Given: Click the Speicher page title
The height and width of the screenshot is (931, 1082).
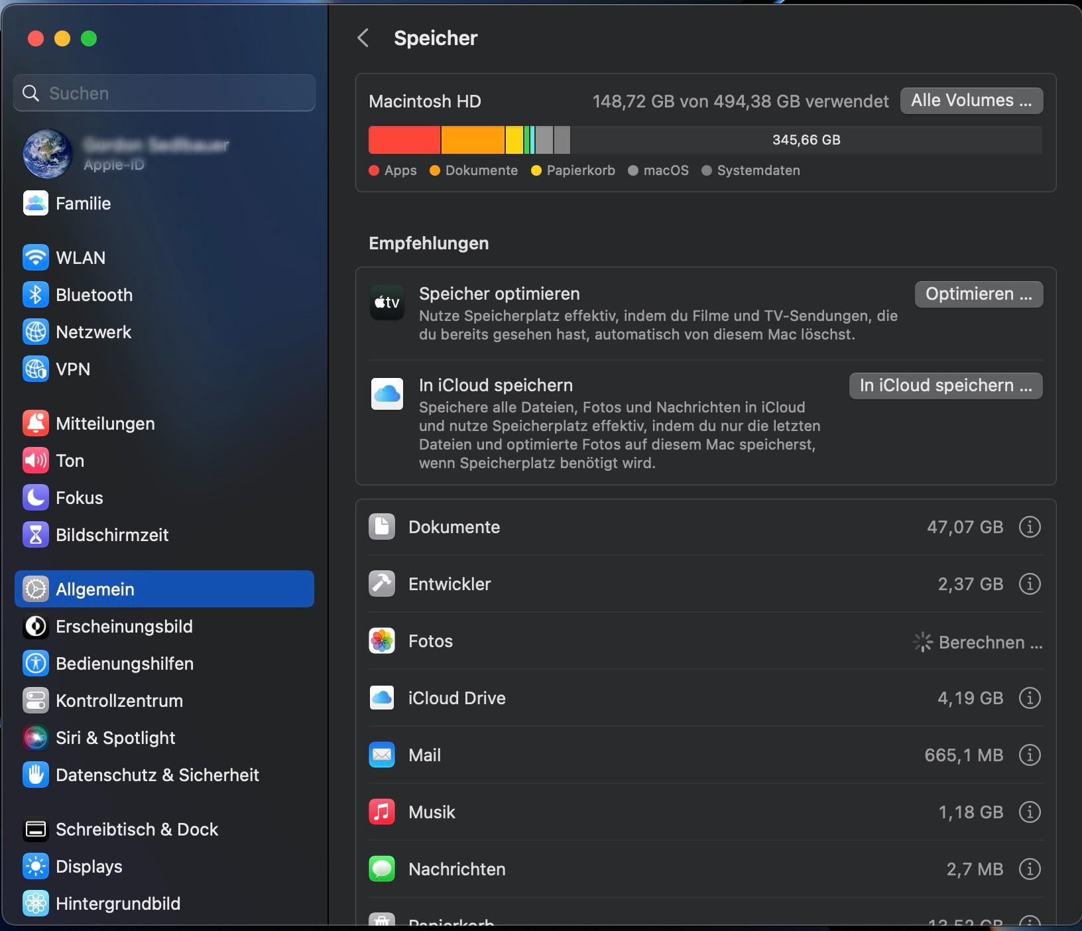Looking at the screenshot, I should (x=436, y=38).
